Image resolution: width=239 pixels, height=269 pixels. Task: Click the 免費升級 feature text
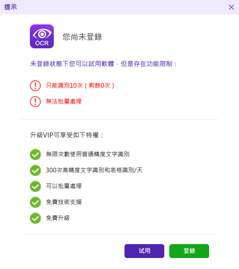(x=58, y=218)
